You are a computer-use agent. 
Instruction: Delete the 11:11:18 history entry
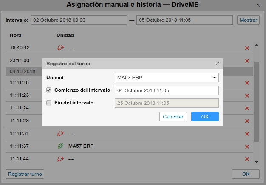point(247,83)
